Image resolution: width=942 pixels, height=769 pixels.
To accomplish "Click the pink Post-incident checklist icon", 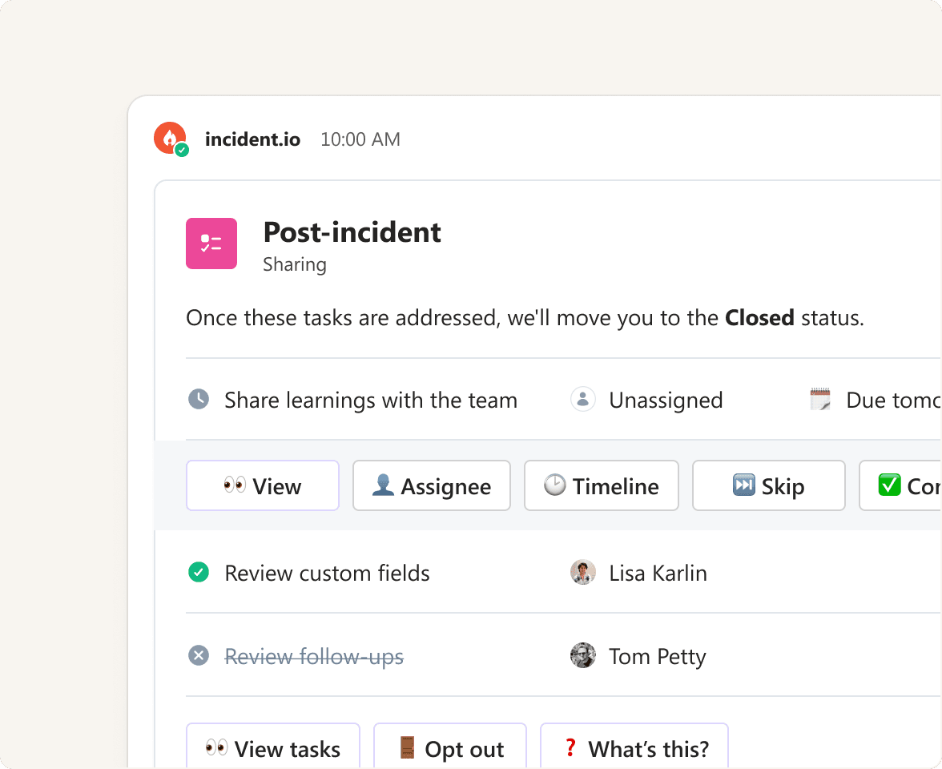I will point(211,244).
